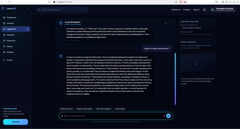Focus the Search legal repository field
Image resolution: width=240 pixels, height=129 pixels.
(x=62, y=9)
